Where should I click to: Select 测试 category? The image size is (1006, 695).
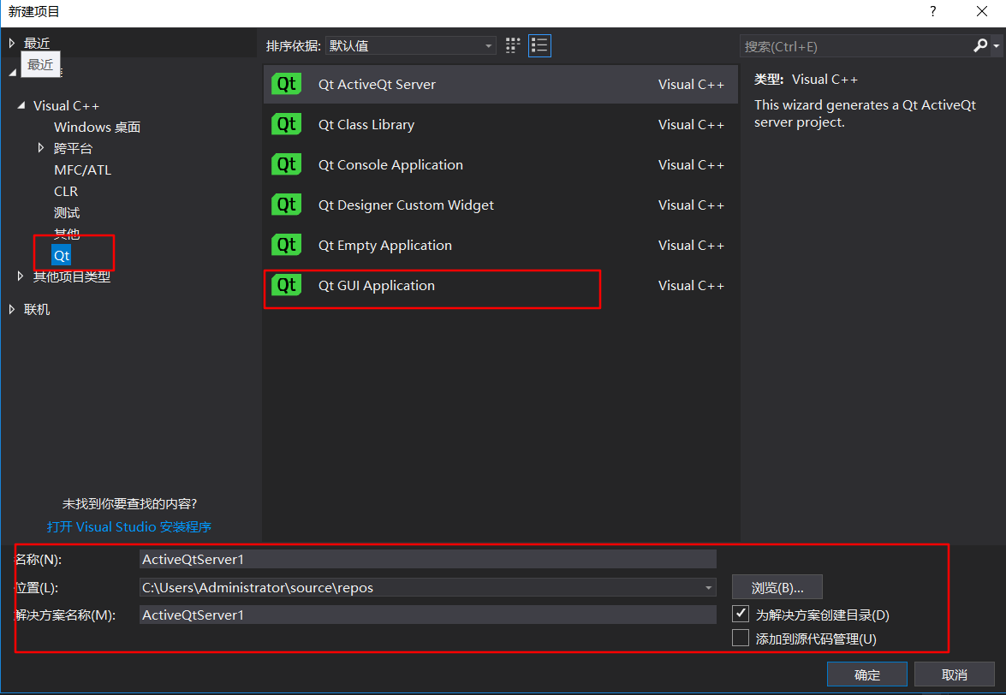tap(67, 212)
